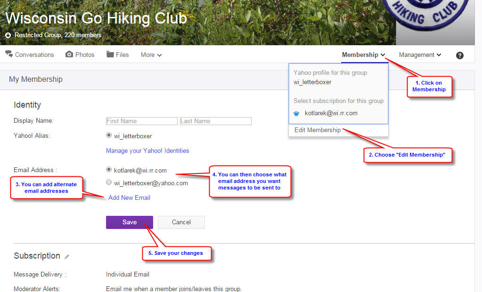The image size is (482, 292).
Task: Open the help question mark icon
Action: pyautogui.click(x=459, y=55)
